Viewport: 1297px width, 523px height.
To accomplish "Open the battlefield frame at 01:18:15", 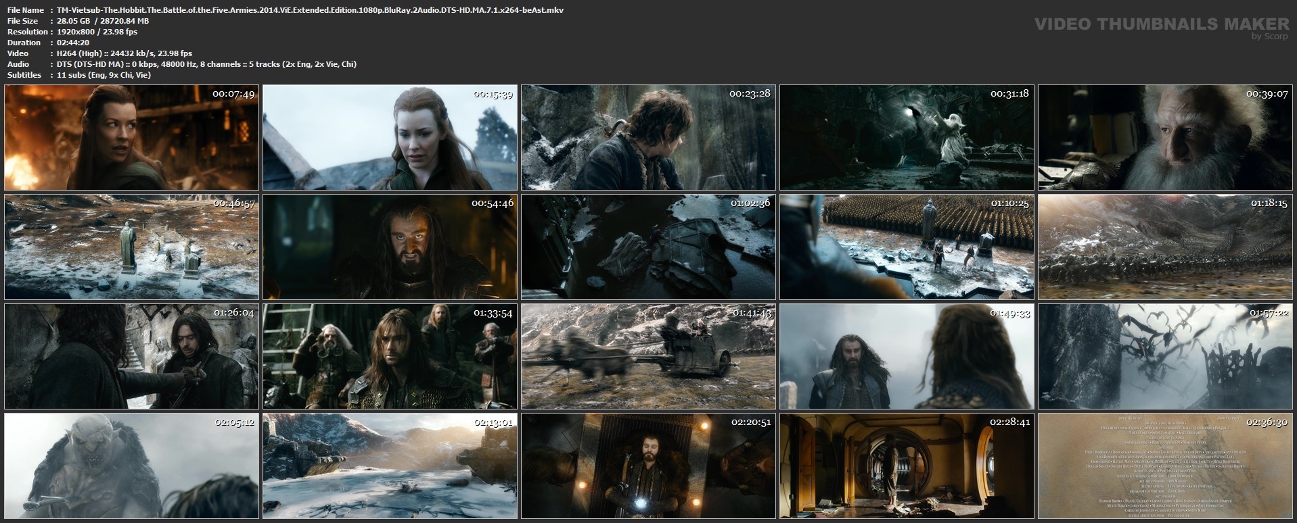I will (x=1165, y=247).
